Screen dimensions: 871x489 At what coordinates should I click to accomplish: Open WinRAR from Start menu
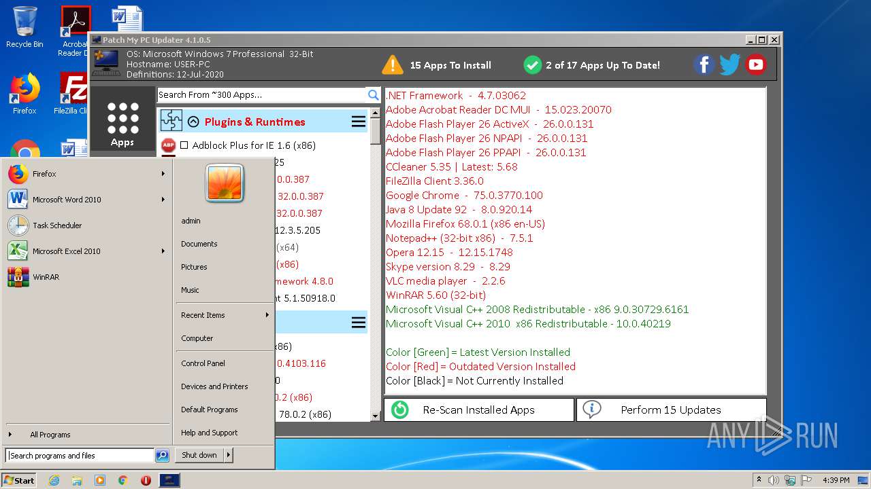[86, 277]
